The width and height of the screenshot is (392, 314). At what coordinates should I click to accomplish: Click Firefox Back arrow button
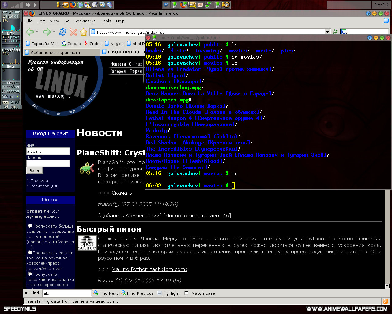(x=30, y=32)
